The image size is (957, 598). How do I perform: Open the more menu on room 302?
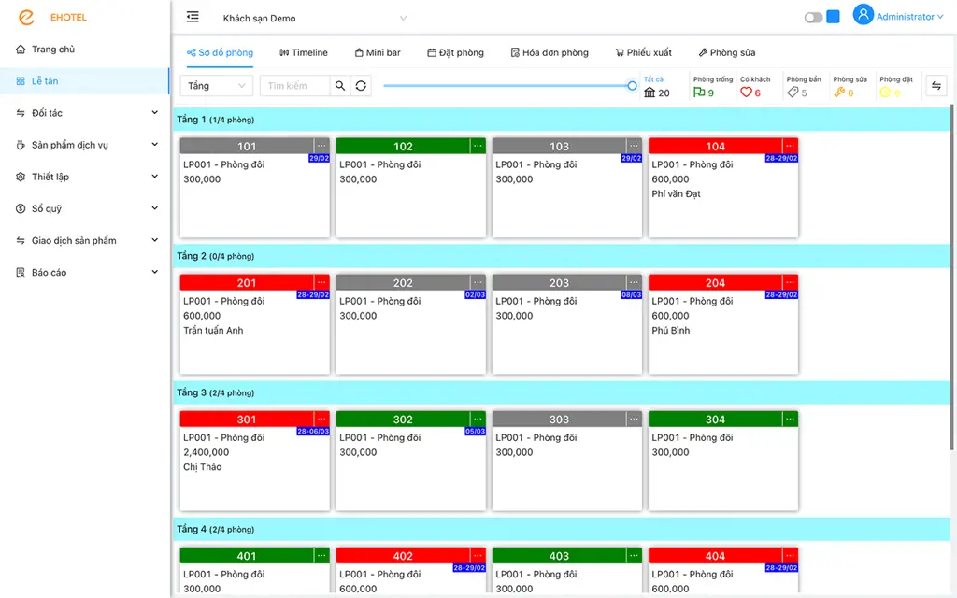point(478,420)
